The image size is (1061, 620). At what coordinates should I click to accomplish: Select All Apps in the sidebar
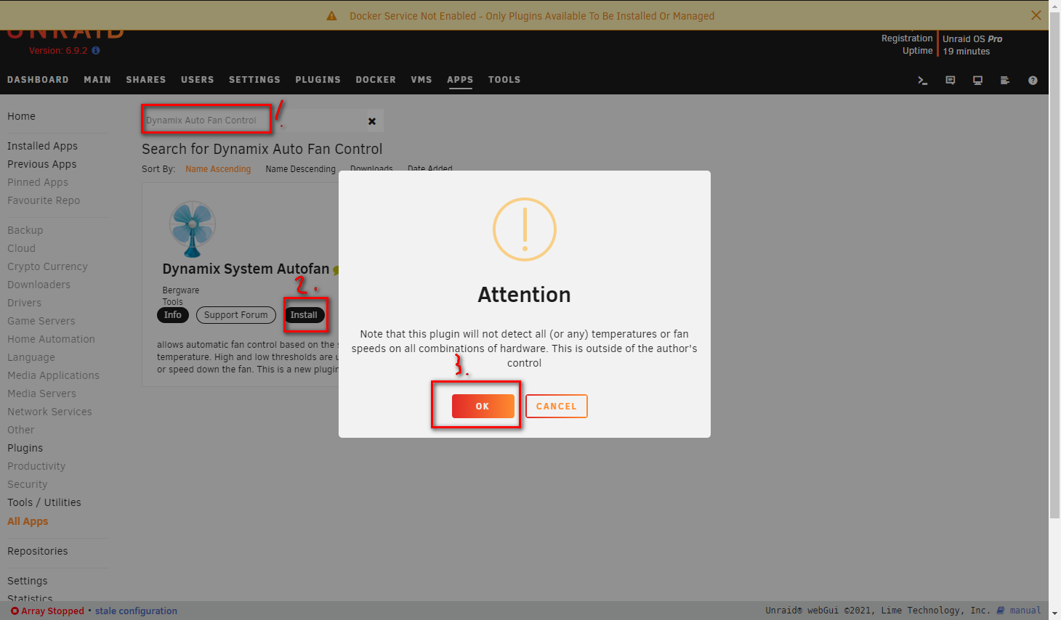28,521
